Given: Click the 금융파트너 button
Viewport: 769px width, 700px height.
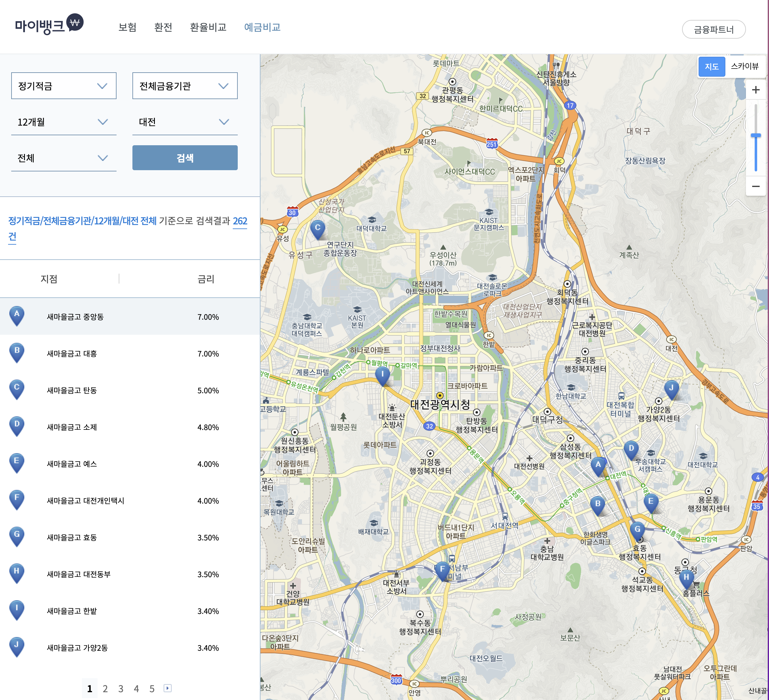Looking at the screenshot, I should coord(714,29).
